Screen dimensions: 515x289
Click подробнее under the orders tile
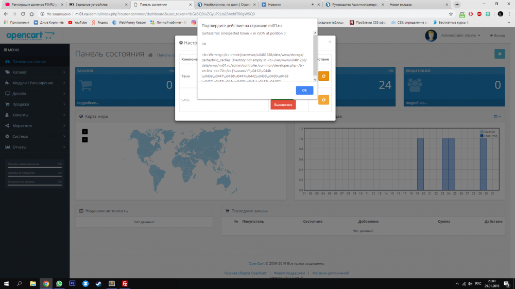pyautogui.click(x=88, y=103)
